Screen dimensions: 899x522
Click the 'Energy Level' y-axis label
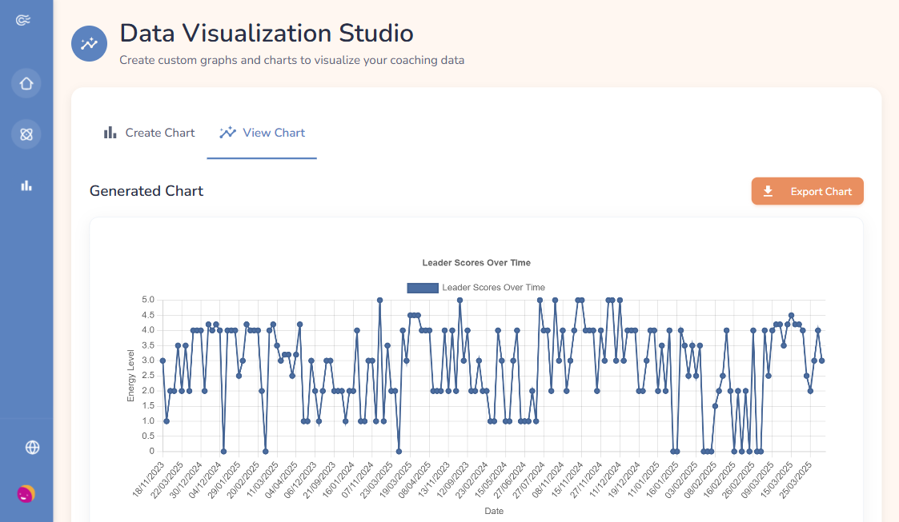[130, 376]
